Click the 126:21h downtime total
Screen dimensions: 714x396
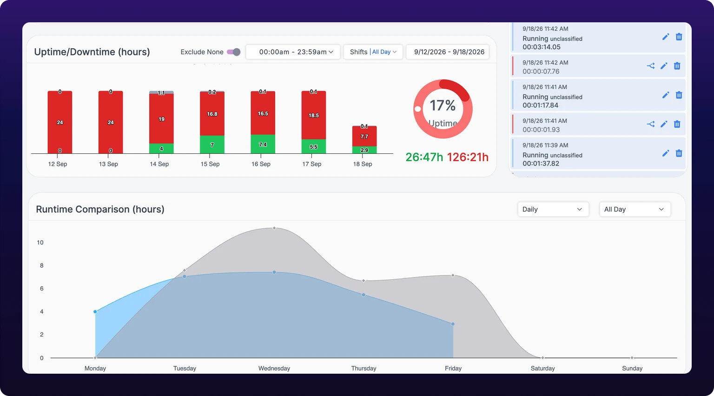468,157
